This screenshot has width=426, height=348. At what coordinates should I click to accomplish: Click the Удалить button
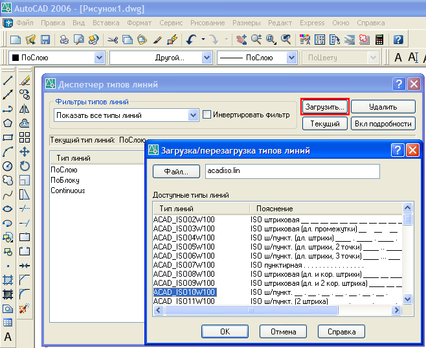coord(383,106)
